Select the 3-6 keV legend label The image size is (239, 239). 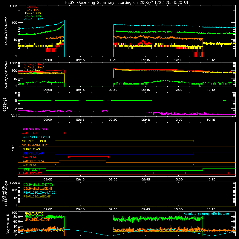click(31, 7)
